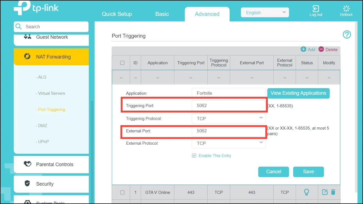The height and width of the screenshot is (204, 363).
Task: Toggle the GTA V Online status bulb
Action: pos(307,192)
